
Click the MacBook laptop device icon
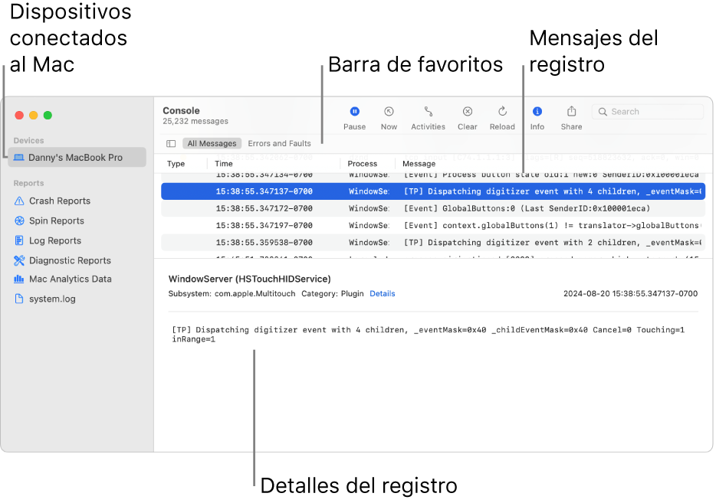pyautogui.click(x=18, y=157)
